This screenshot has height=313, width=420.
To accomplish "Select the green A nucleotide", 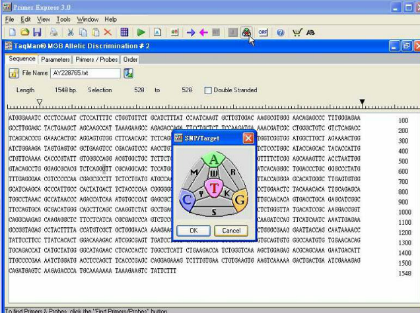I will (x=213, y=159).
